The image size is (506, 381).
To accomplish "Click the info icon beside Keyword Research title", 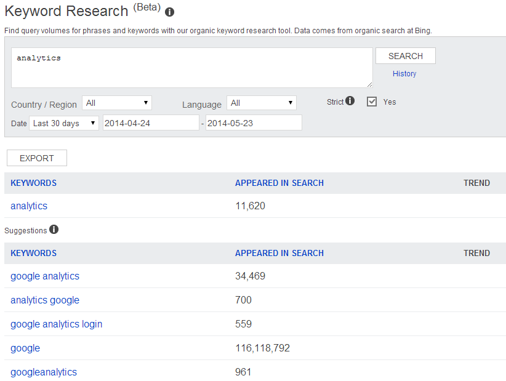I will (x=169, y=12).
